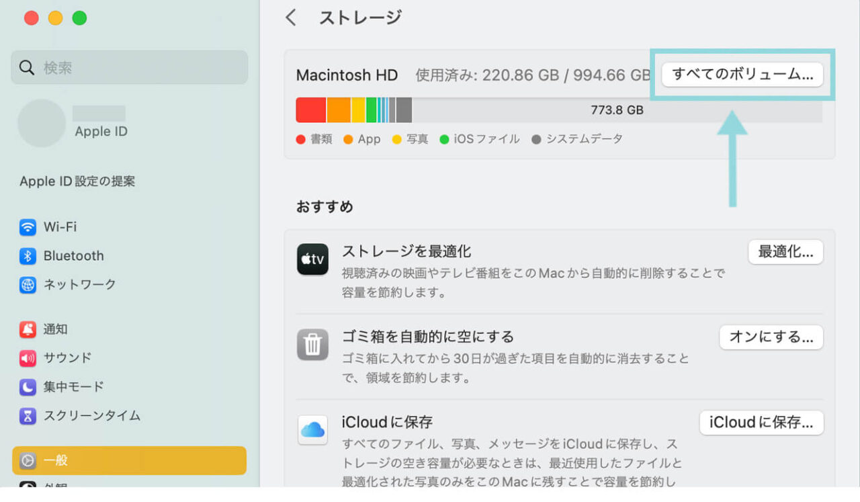860x502 pixels.
Task: Open Apple ID設定の提案
Action: coord(77,181)
